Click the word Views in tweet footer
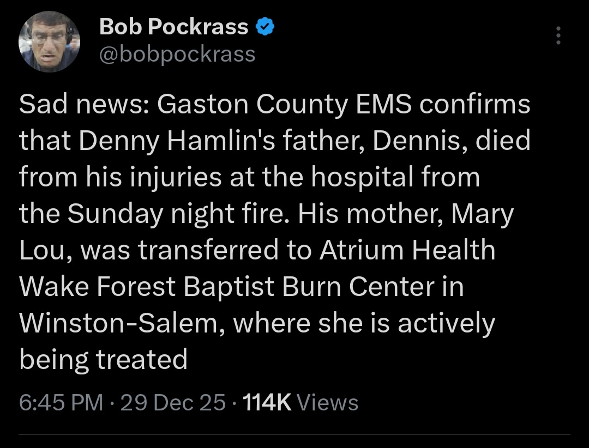 pos(329,403)
